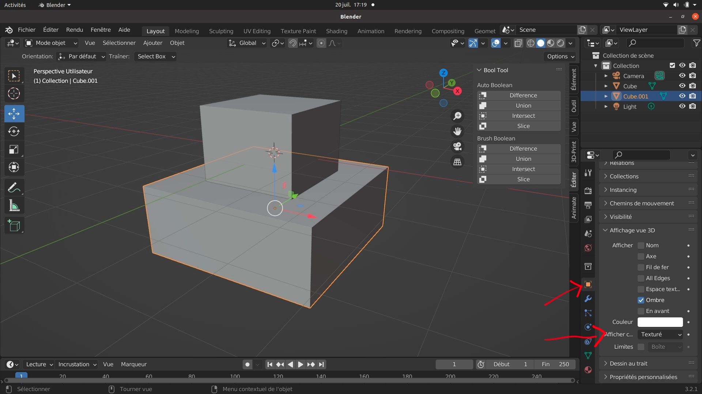Open Material properties tab icon
This screenshot has width=702, height=394.
point(588,370)
